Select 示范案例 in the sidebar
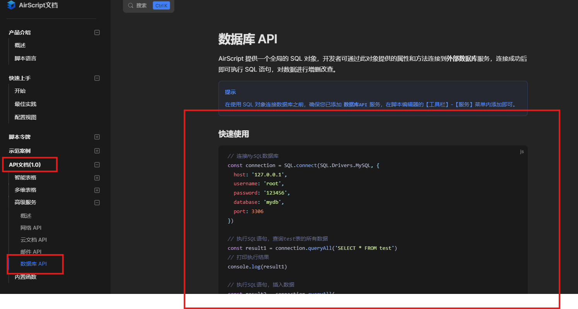The width and height of the screenshot is (578, 309). 20,151
